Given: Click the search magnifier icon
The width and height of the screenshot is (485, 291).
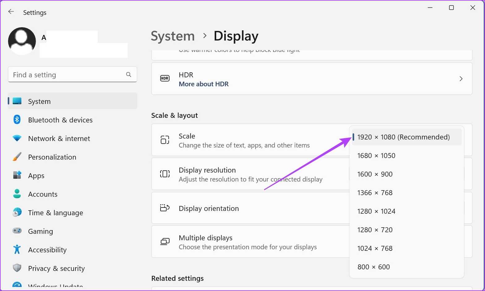Looking at the screenshot, I should 129,75.
